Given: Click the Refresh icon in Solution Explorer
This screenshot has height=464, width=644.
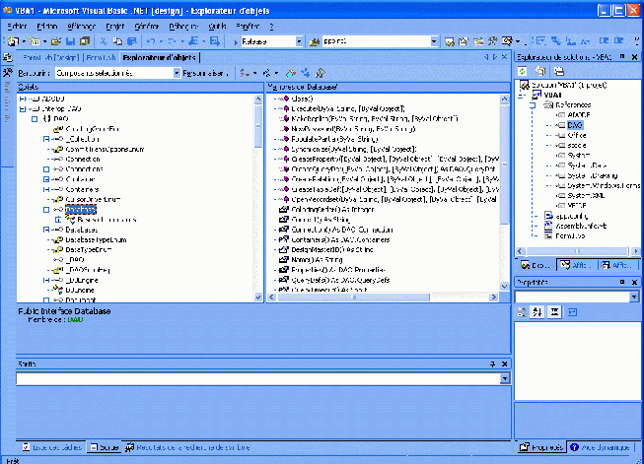Looking at the screenshot, I should [522, 71].
